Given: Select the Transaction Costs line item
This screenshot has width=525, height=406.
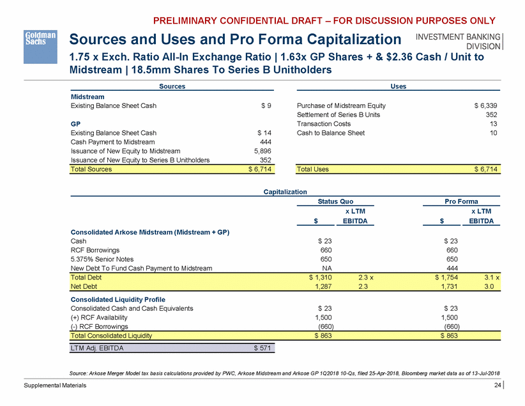Looking at the screenshot, I should point(324,123).
